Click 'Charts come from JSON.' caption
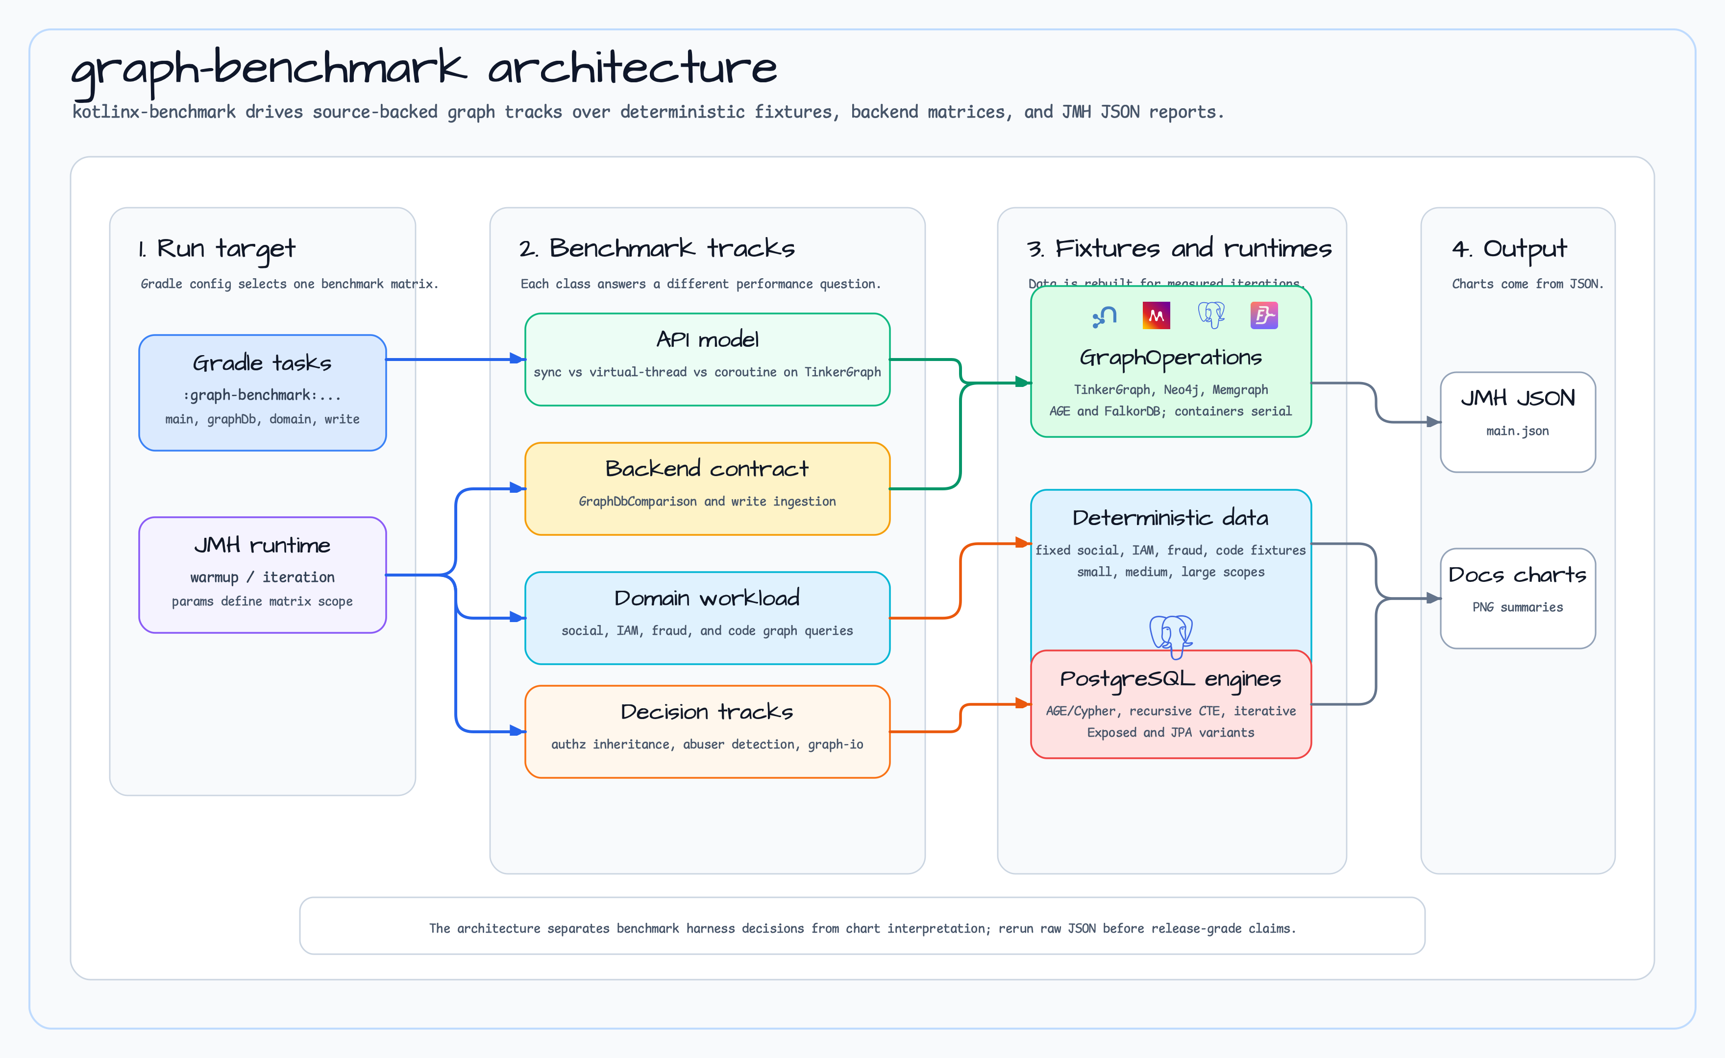 point(1528,284)
